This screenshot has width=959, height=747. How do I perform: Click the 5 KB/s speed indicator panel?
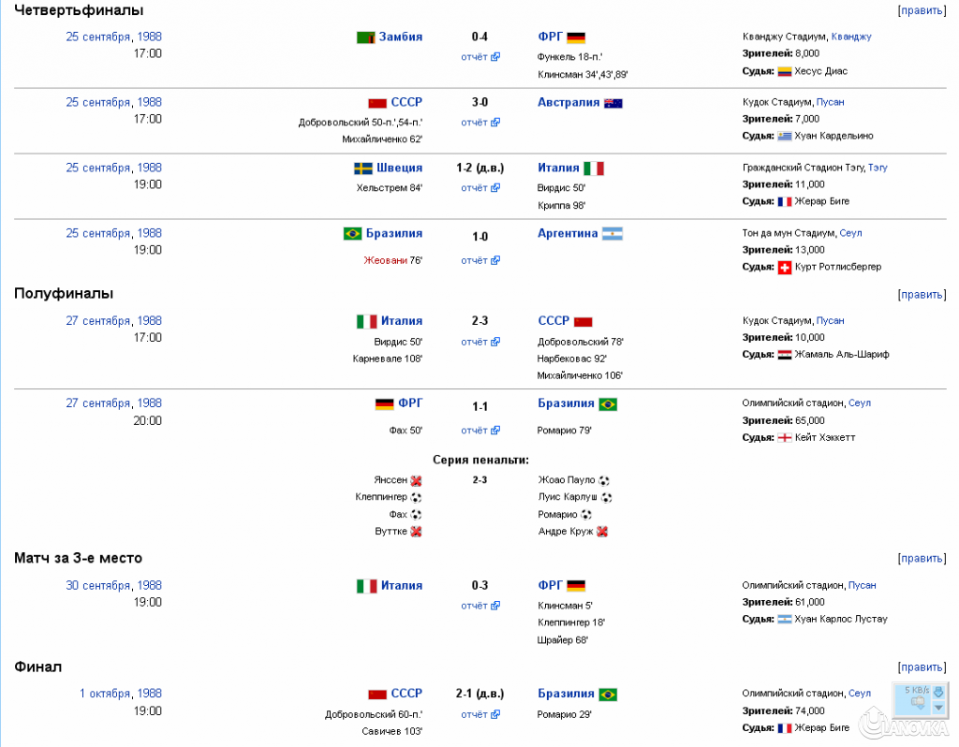tap(914, 698)
